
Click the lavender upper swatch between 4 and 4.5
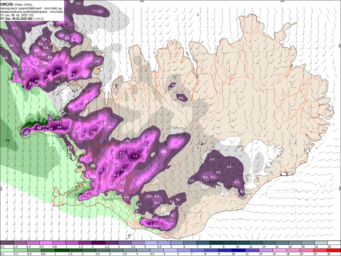(151, 243)
